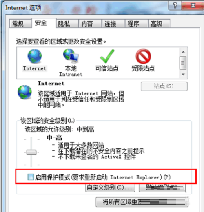This screenshot has width=204, height=212.
Task: Click the zone list scroll up arrow
Action: [183, 52]
